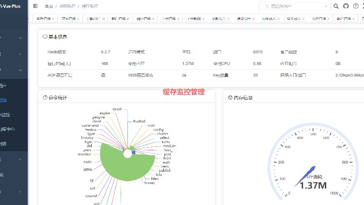364x205 pixels.
Task: Expand the second collapsed sidebar menu chevron
Action: 20,54
